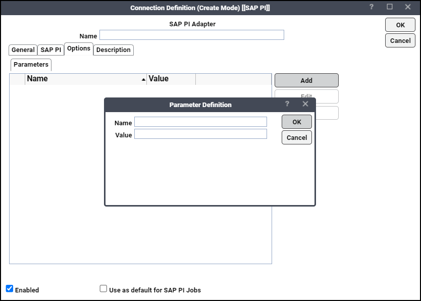Click the parameter Value input field
The width and height of the screenshot is (421, 301).
click(x=200, y=134)
